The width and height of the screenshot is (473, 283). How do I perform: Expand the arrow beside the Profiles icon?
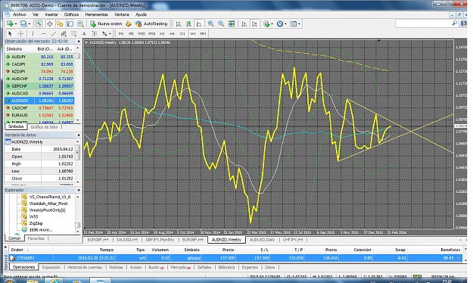point(29,23)
